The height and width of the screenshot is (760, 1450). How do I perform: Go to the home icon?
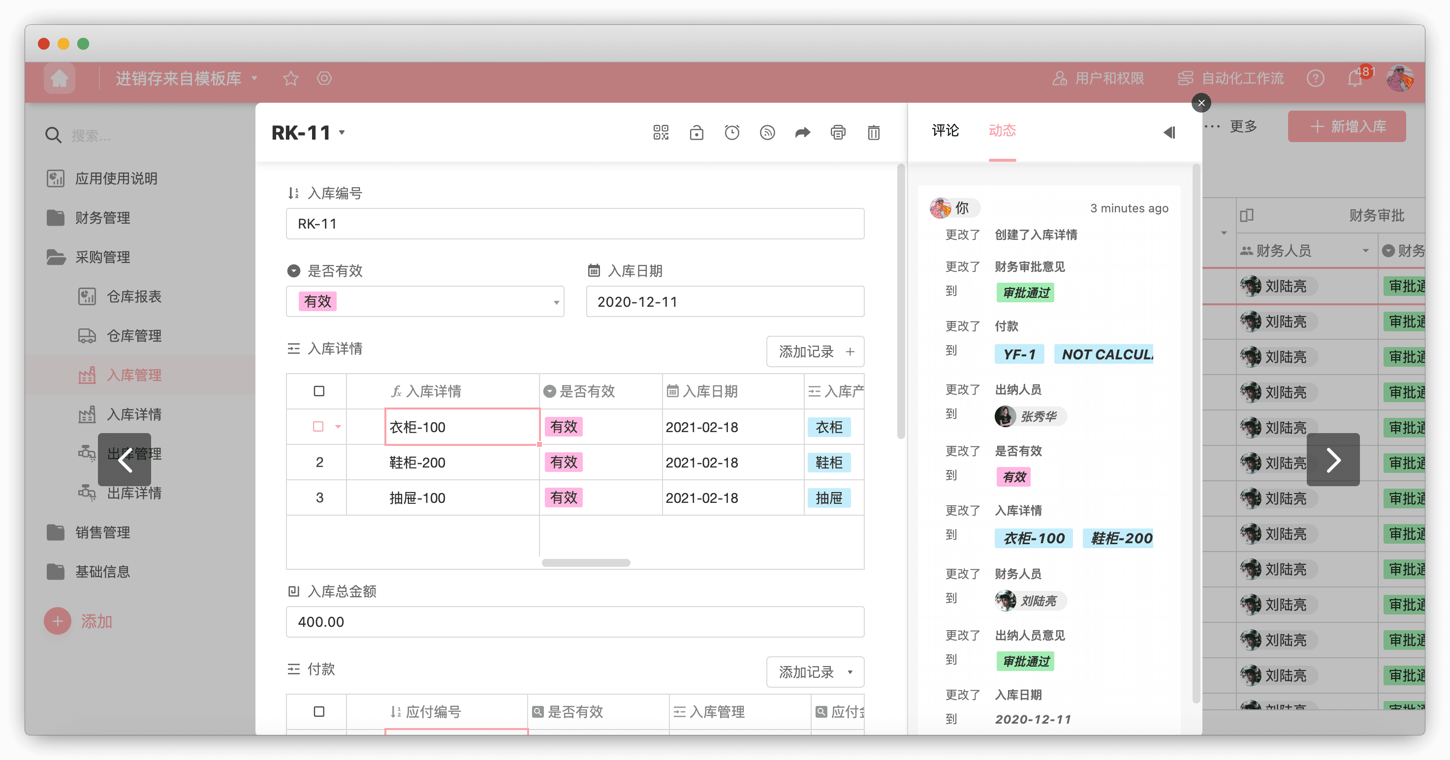60,78
